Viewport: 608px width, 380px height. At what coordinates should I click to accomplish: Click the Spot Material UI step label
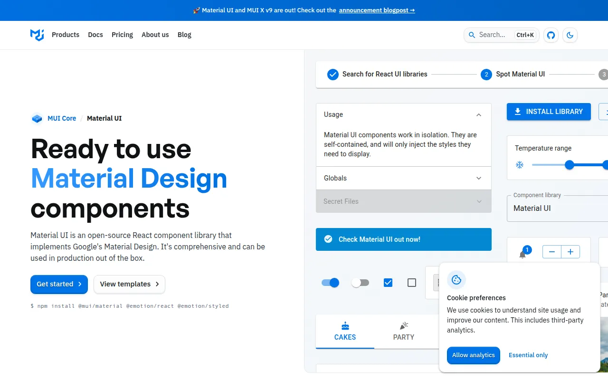click(x=521, y=75)
